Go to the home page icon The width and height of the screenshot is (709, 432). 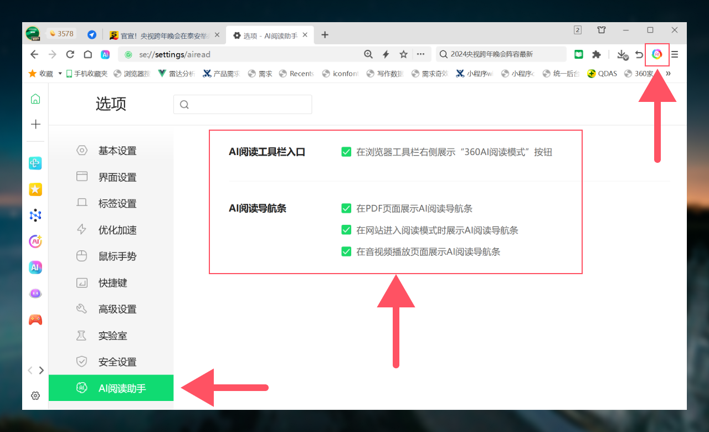pyautogui.click(x=88, y=54)
